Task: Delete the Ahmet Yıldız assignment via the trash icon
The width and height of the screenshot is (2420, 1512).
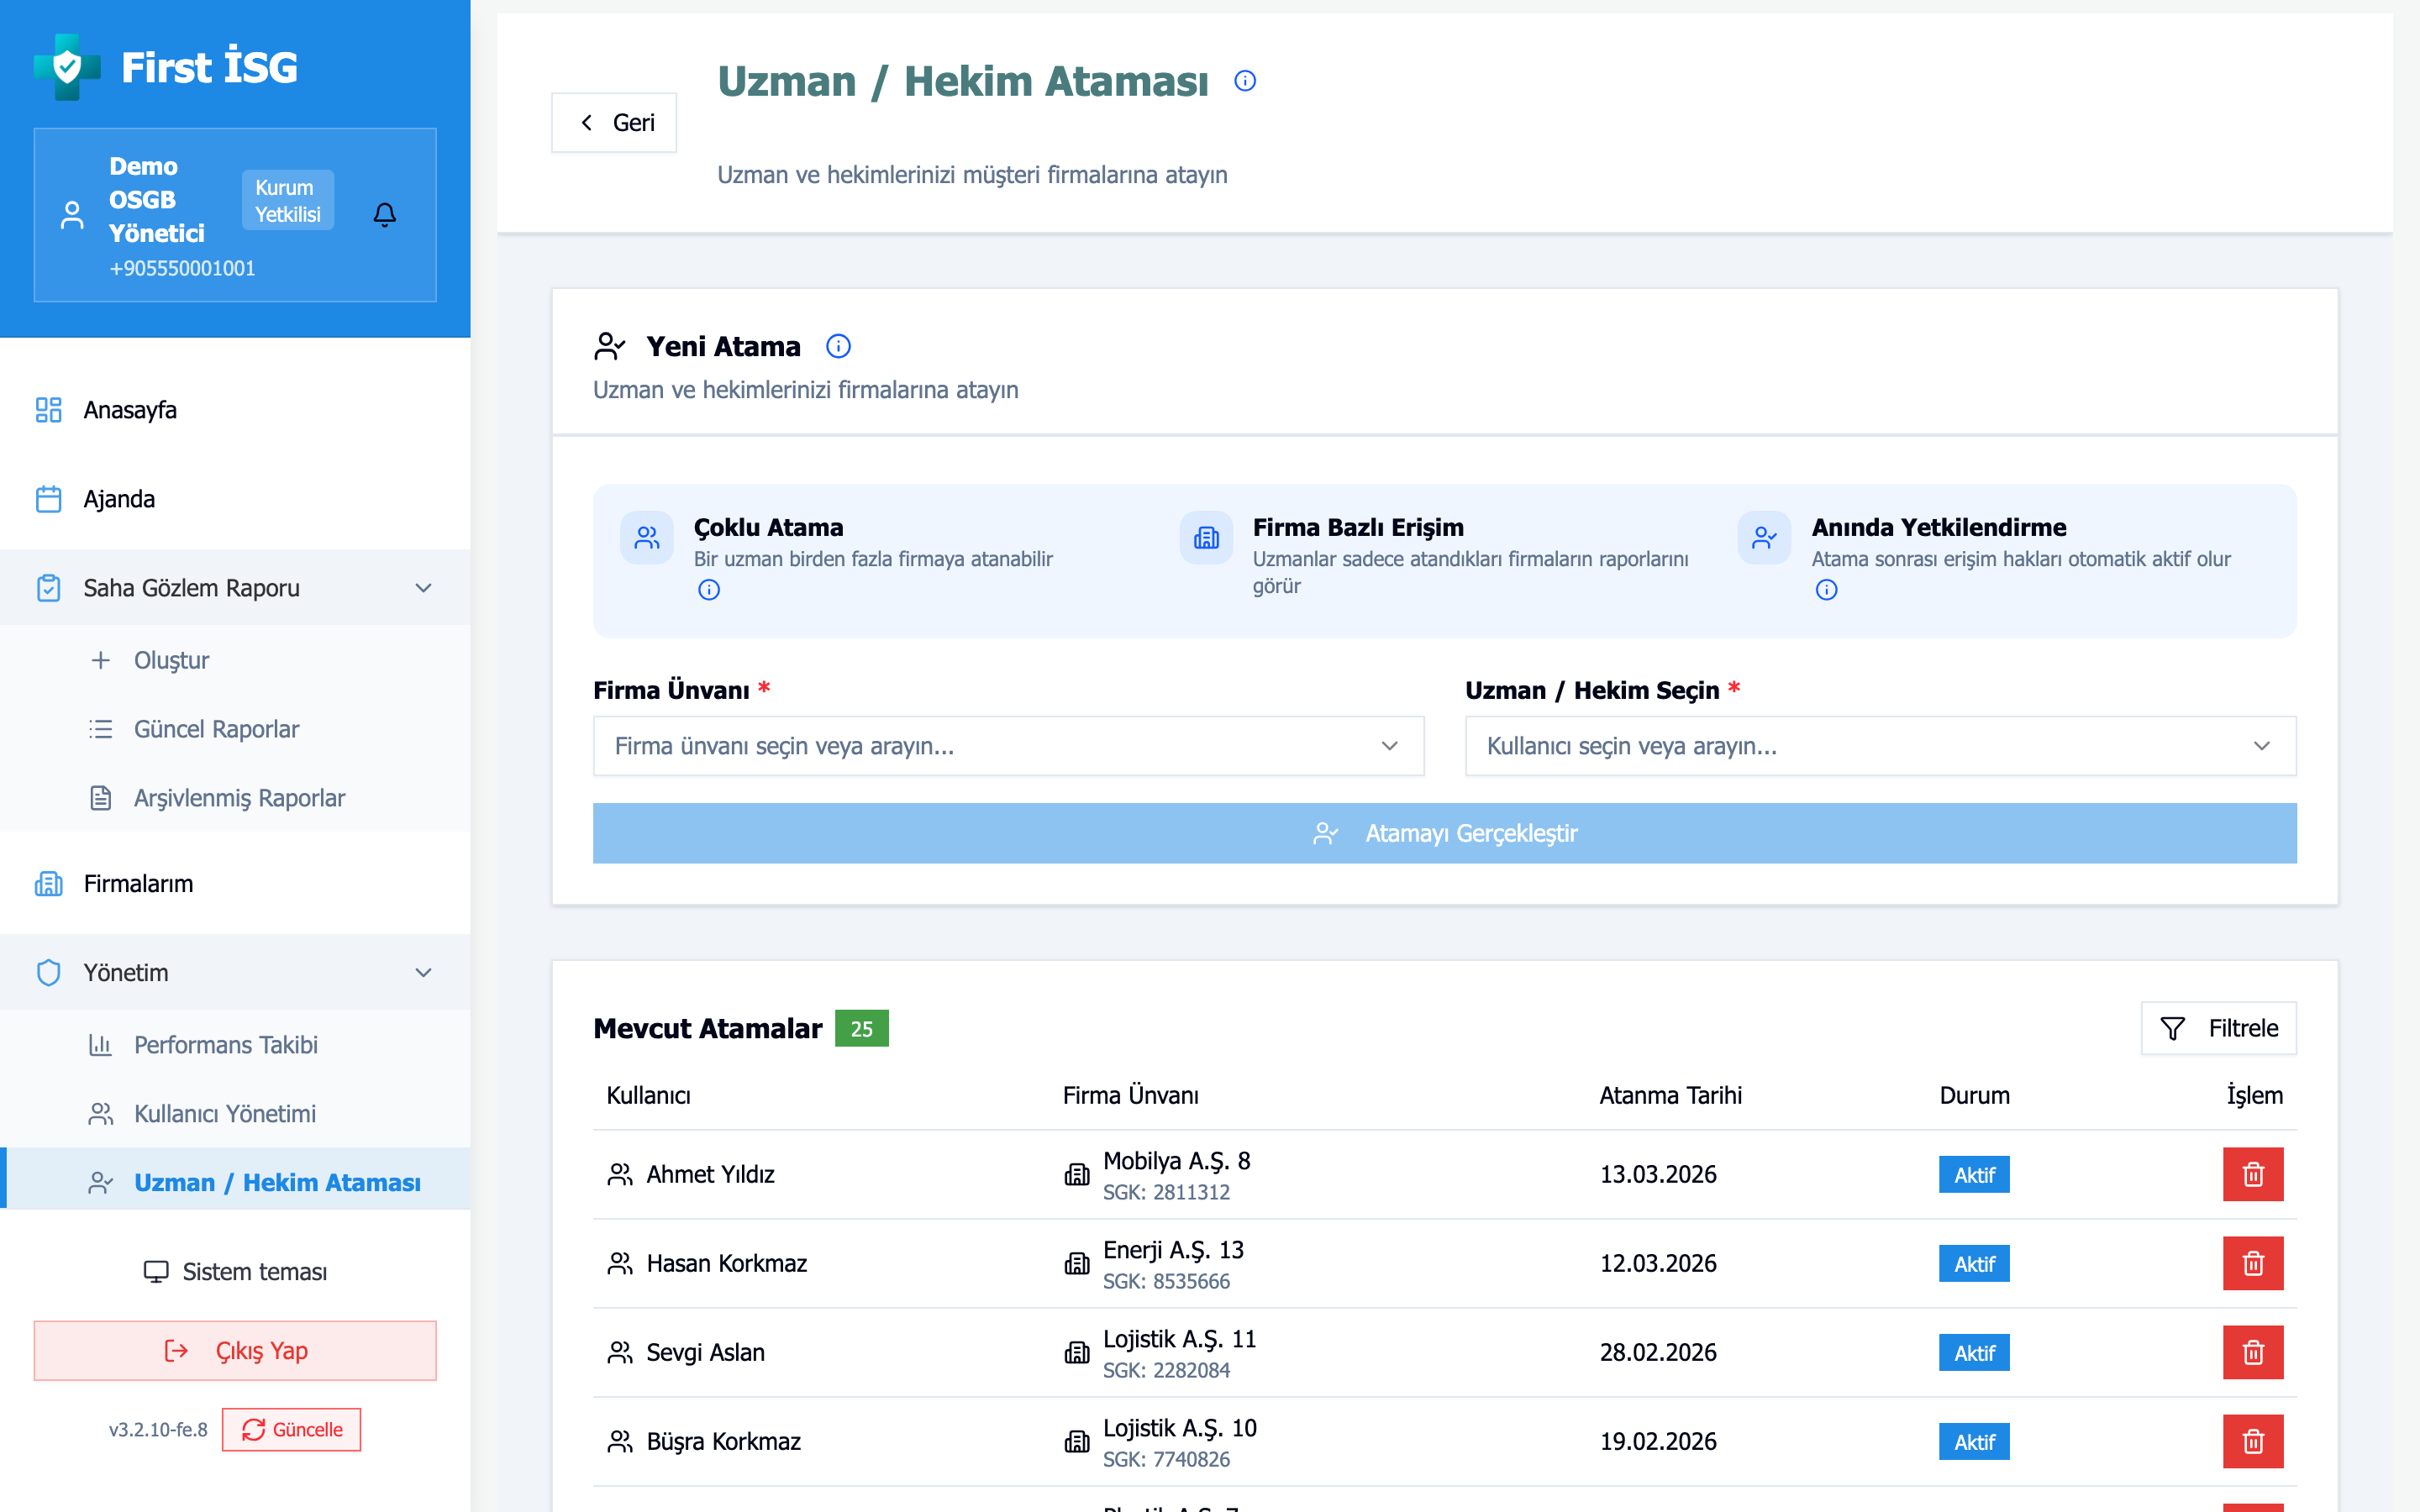Action: tap(2252, 1174)
